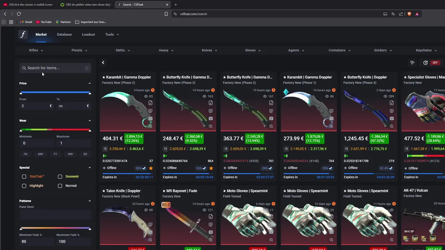Switch to YouTube kick the stream browser tab
The image size is (445, 250).
(x=29, y=5)
